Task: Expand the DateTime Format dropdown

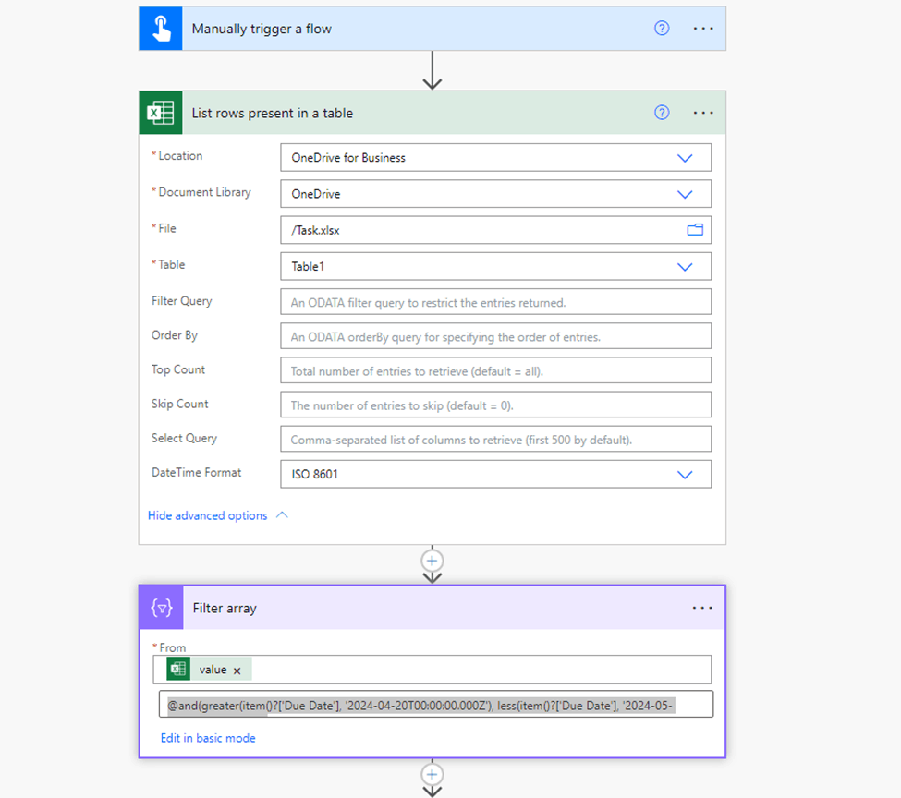Action: tap(685, 475)
